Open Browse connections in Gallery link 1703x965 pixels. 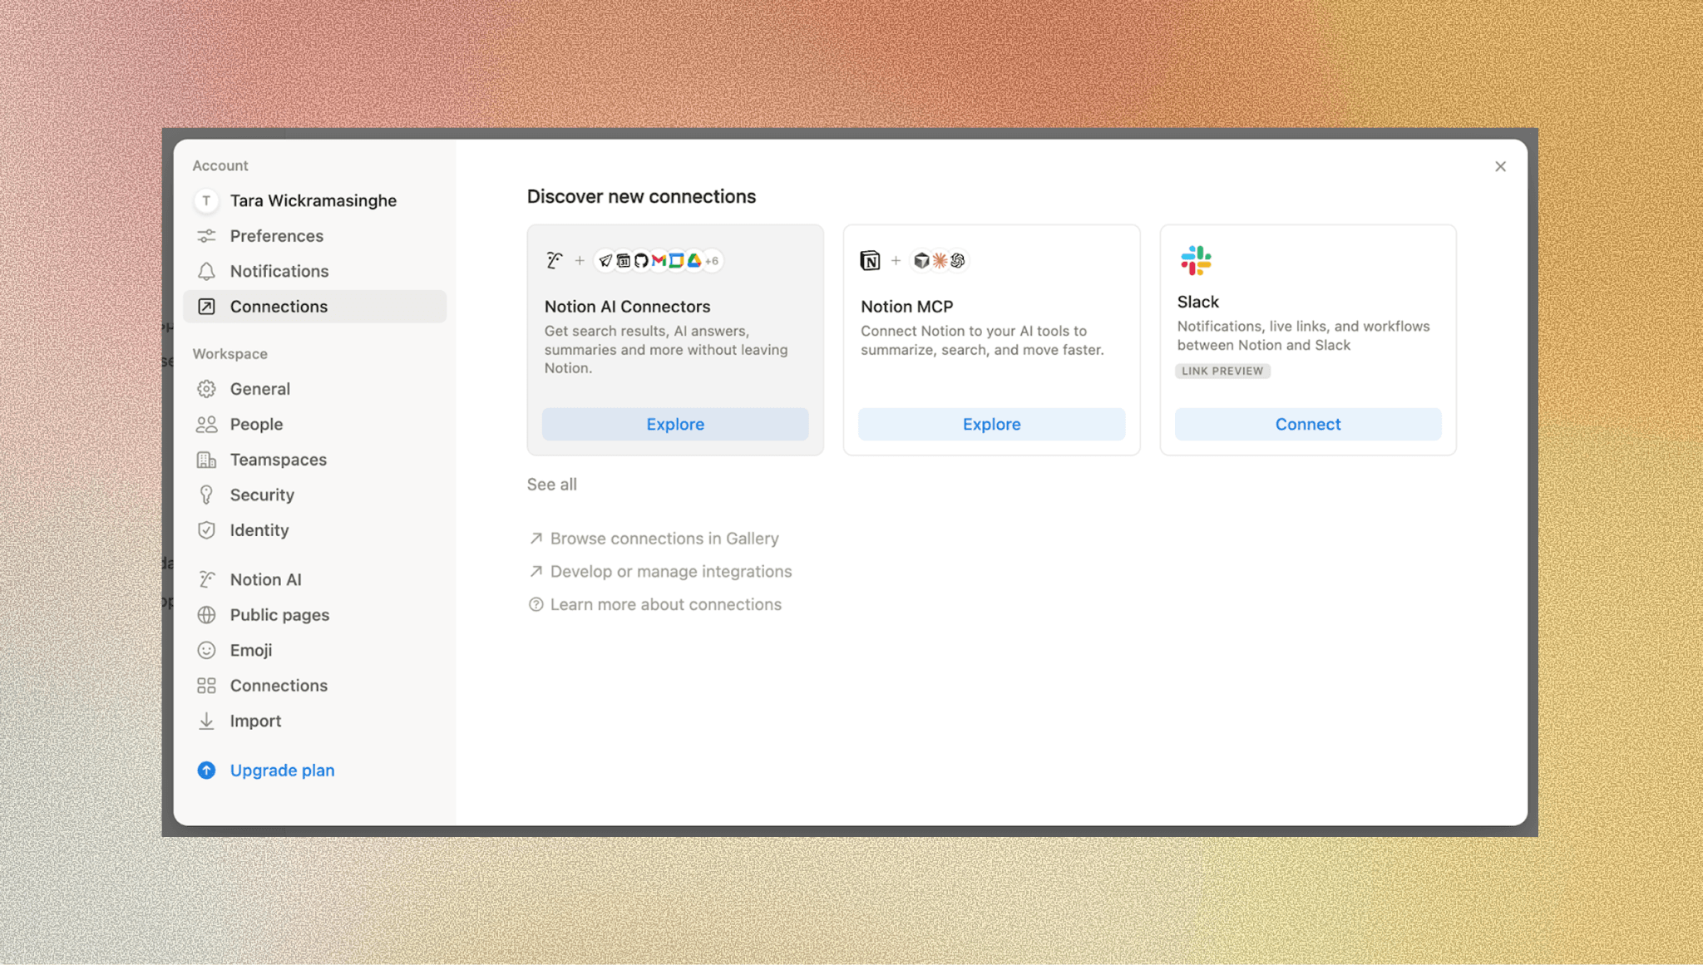point(664,538)
